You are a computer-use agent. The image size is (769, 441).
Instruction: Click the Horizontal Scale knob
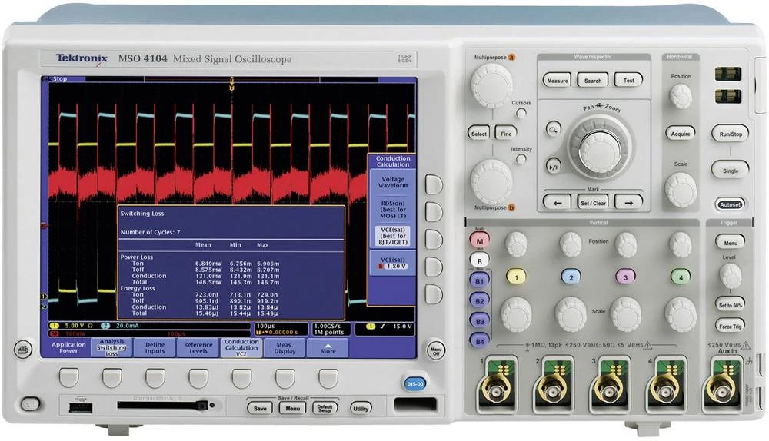[x=681, y=189]
